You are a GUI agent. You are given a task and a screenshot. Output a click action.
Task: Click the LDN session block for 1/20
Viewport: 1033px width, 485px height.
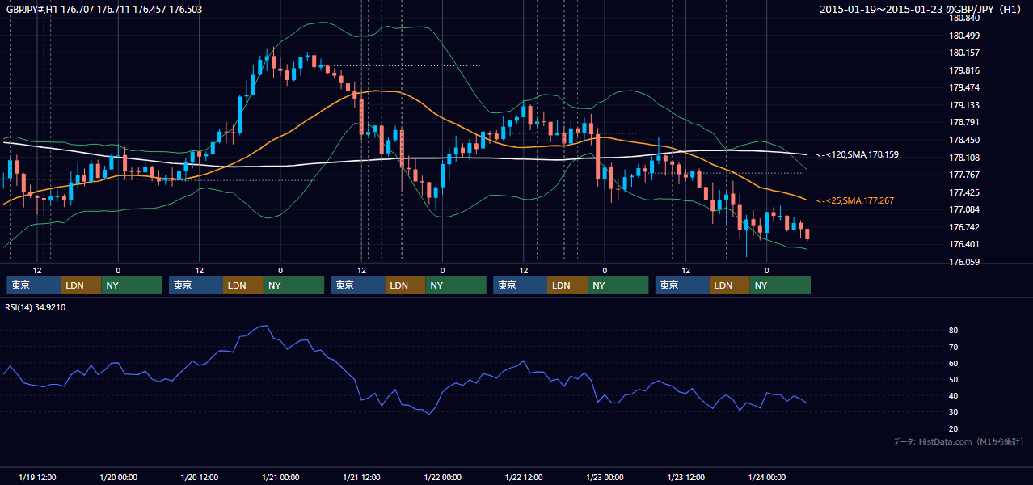click(x=243, y=285)
